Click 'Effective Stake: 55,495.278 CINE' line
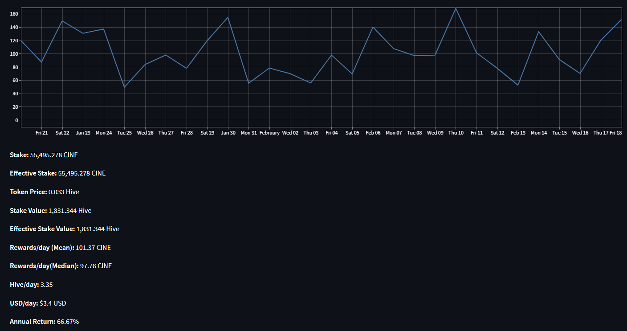This screenshot has height=331, width=627. (x=58, y=173)
